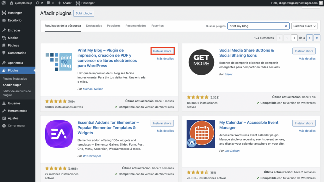Image resolution: width=324 pixels, height=182 pixels.
Task: Click the WordPress logo in the admin bar
Action: (x=3, y=3)
